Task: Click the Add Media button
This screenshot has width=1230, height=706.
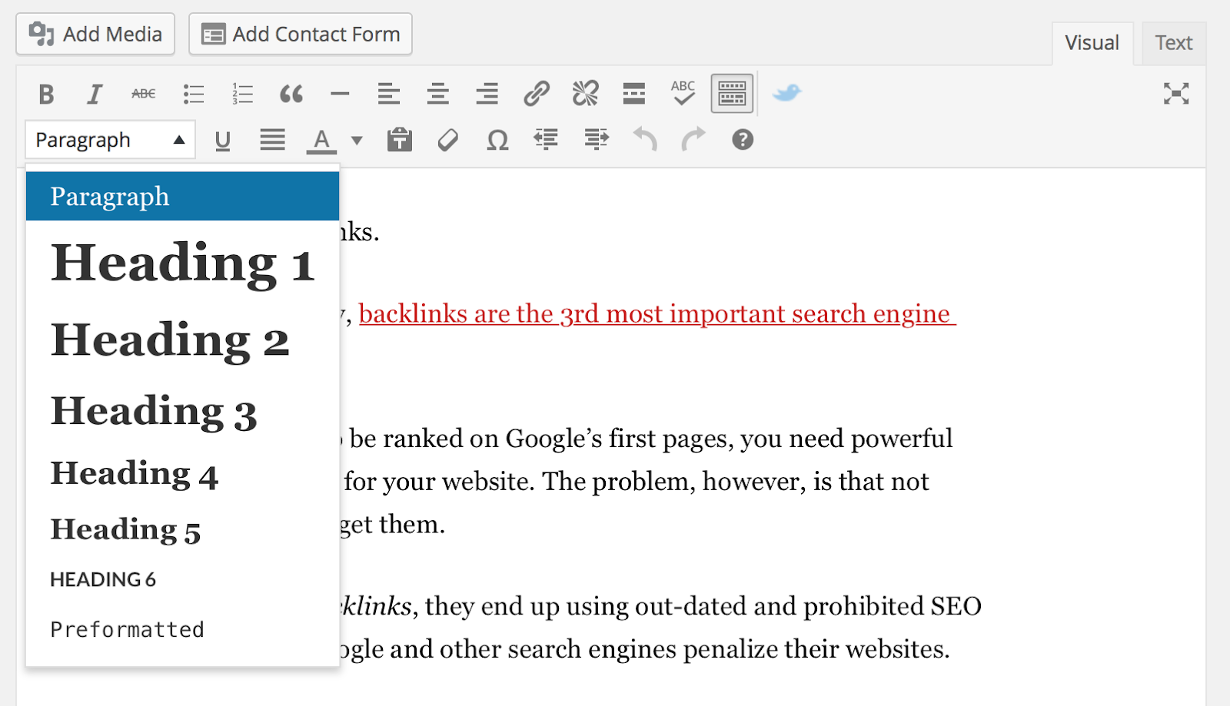Action: tap(95, 34)
